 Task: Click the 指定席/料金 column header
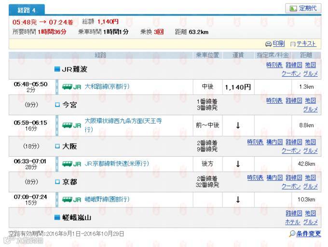(x=273, y=55)
